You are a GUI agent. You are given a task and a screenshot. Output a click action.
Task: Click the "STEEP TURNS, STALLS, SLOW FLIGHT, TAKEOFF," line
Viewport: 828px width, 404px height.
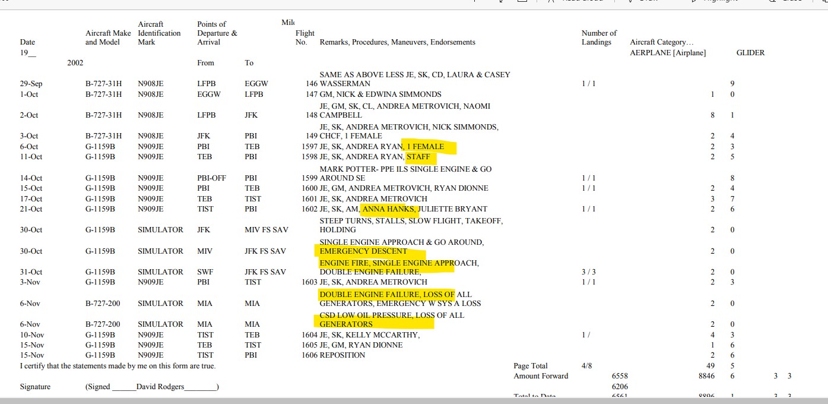(x=411, y=221)
